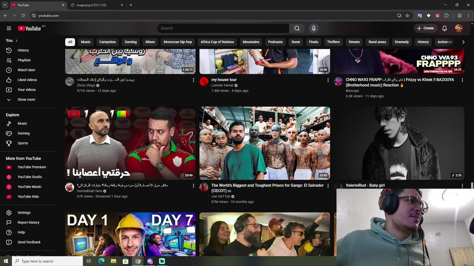Open Help in sidebar
Viewport: 474px width, 266px height.
point(21,232)
